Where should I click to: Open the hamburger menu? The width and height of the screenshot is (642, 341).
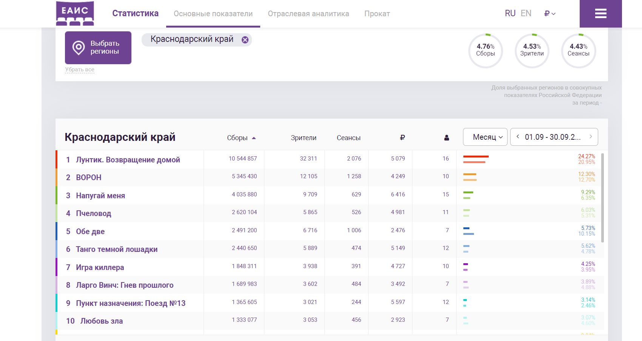click(x=600, y=14)
